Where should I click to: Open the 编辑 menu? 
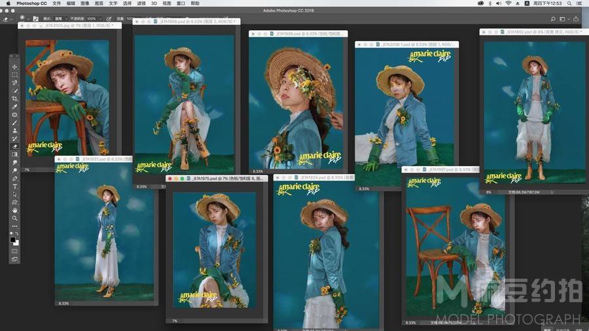pos(71,3)
